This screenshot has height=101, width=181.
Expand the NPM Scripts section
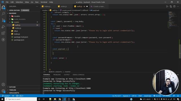click(23, 93)
